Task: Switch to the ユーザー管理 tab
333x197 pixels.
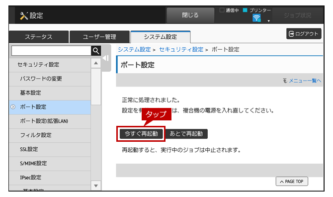Action: [99, 37]
